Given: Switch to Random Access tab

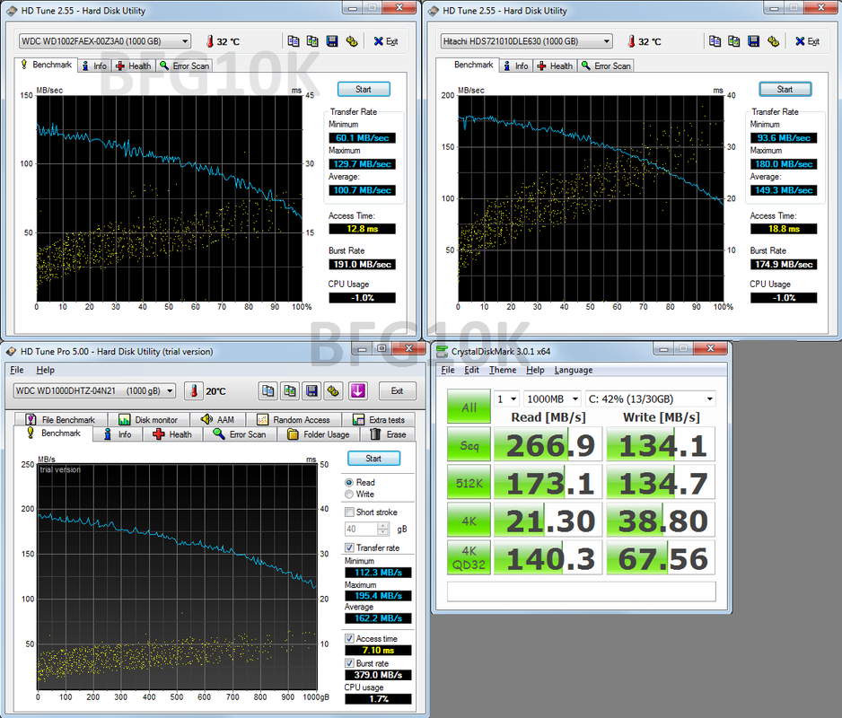Looking at the screenshot, I should click(294, 419).
